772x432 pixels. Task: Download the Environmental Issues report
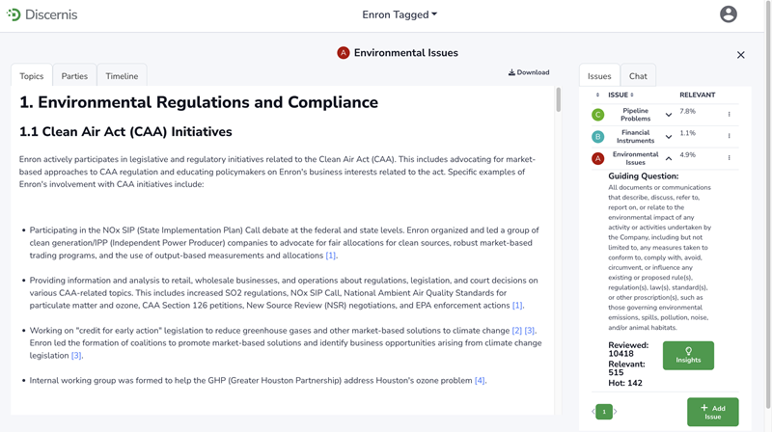pos(529,72)
